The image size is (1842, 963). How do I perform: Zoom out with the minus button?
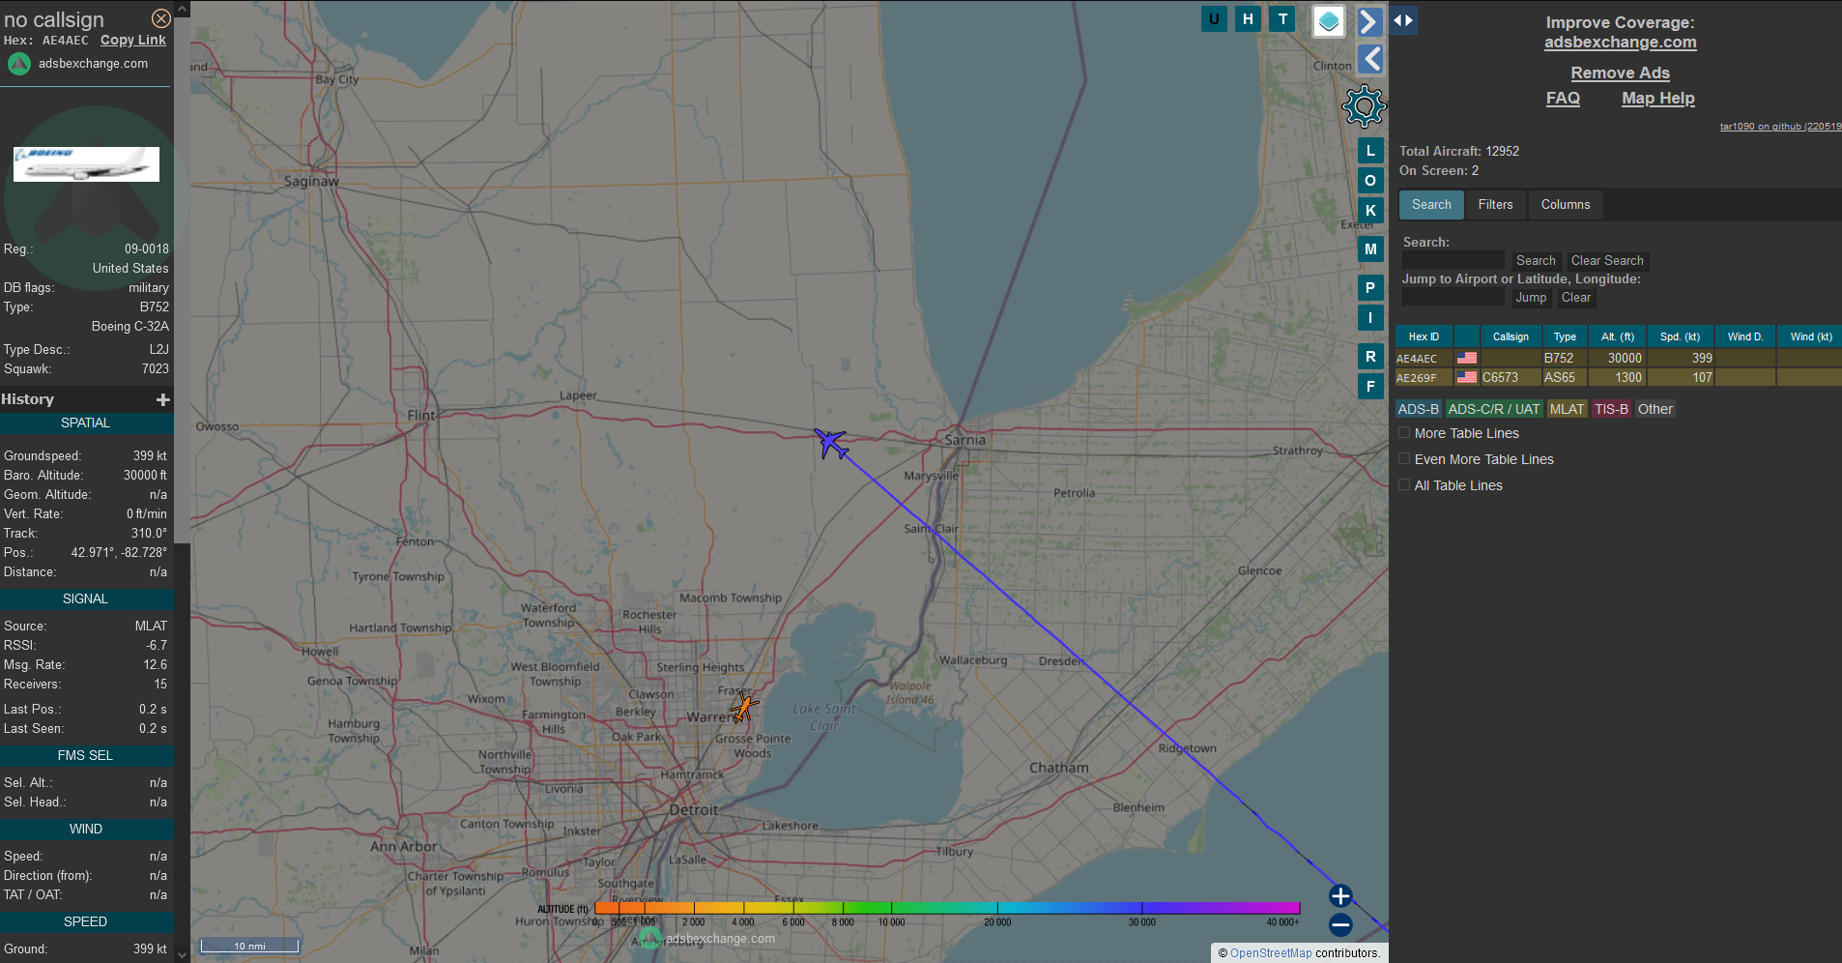pos(1340,925)
